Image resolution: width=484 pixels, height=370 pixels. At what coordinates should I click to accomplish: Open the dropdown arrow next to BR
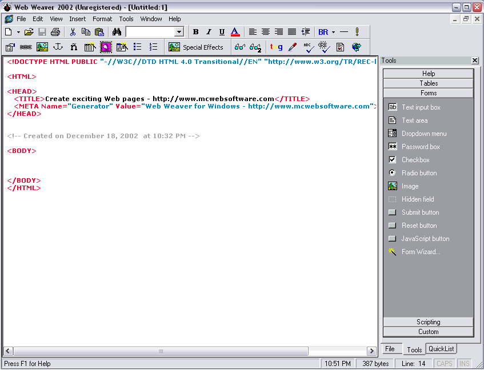tap(333, 32)
